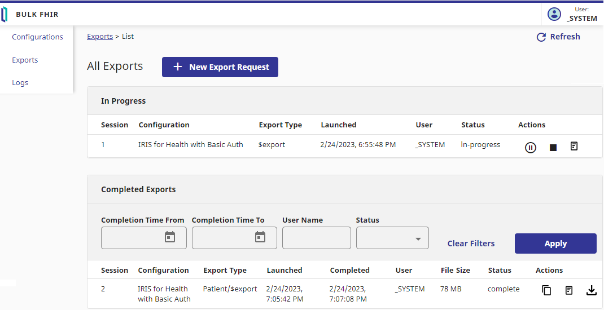Click launched time 2/24/2023, 6:55:48 PM

pyautogui.click(x=358, y=145)
